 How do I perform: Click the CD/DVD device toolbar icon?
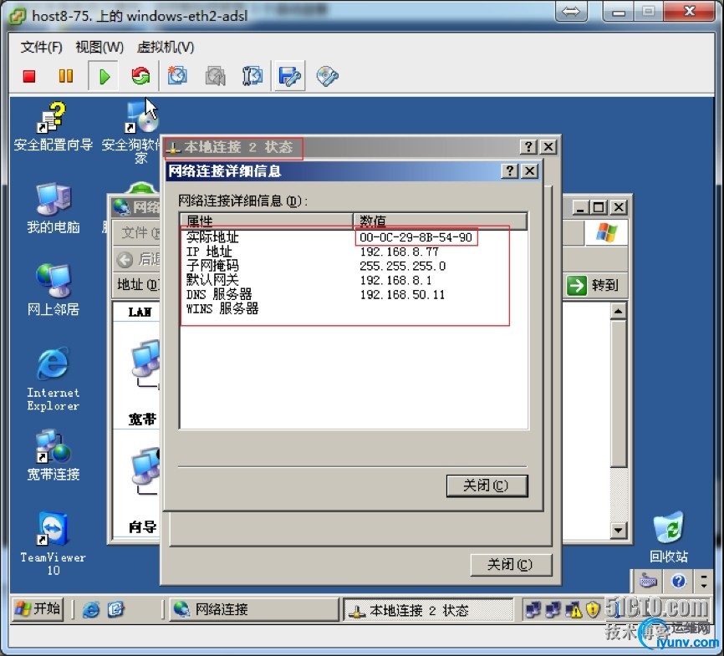click(x=328, y=76)
